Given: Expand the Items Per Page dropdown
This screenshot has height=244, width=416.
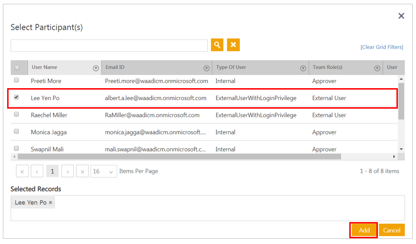Looking at the screenshot, I should click(x=104, y=171).
